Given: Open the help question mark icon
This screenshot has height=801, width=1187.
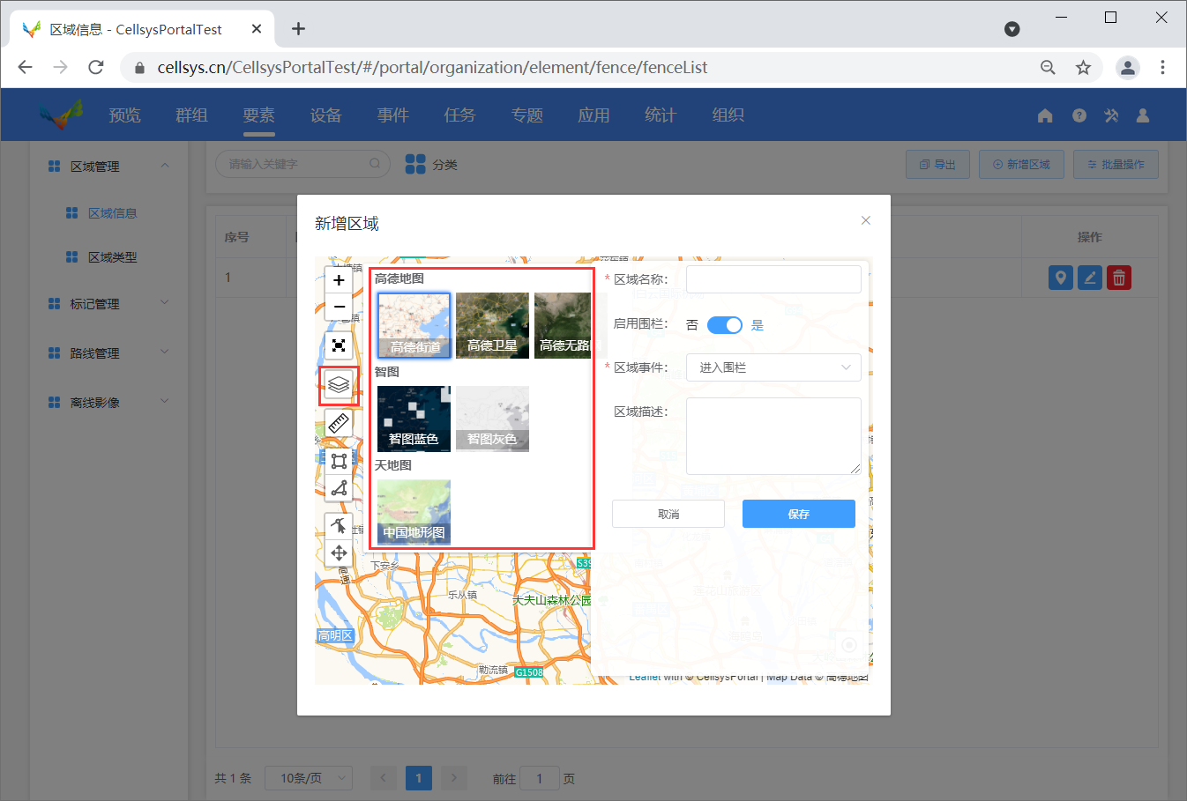Looking at the screenshot, I should (1079, 115).
